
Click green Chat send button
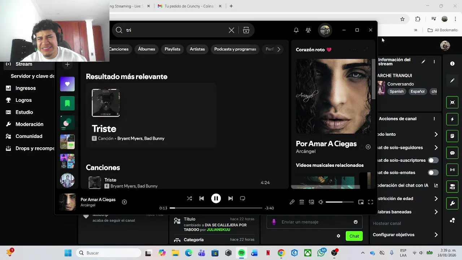point(354,236)
